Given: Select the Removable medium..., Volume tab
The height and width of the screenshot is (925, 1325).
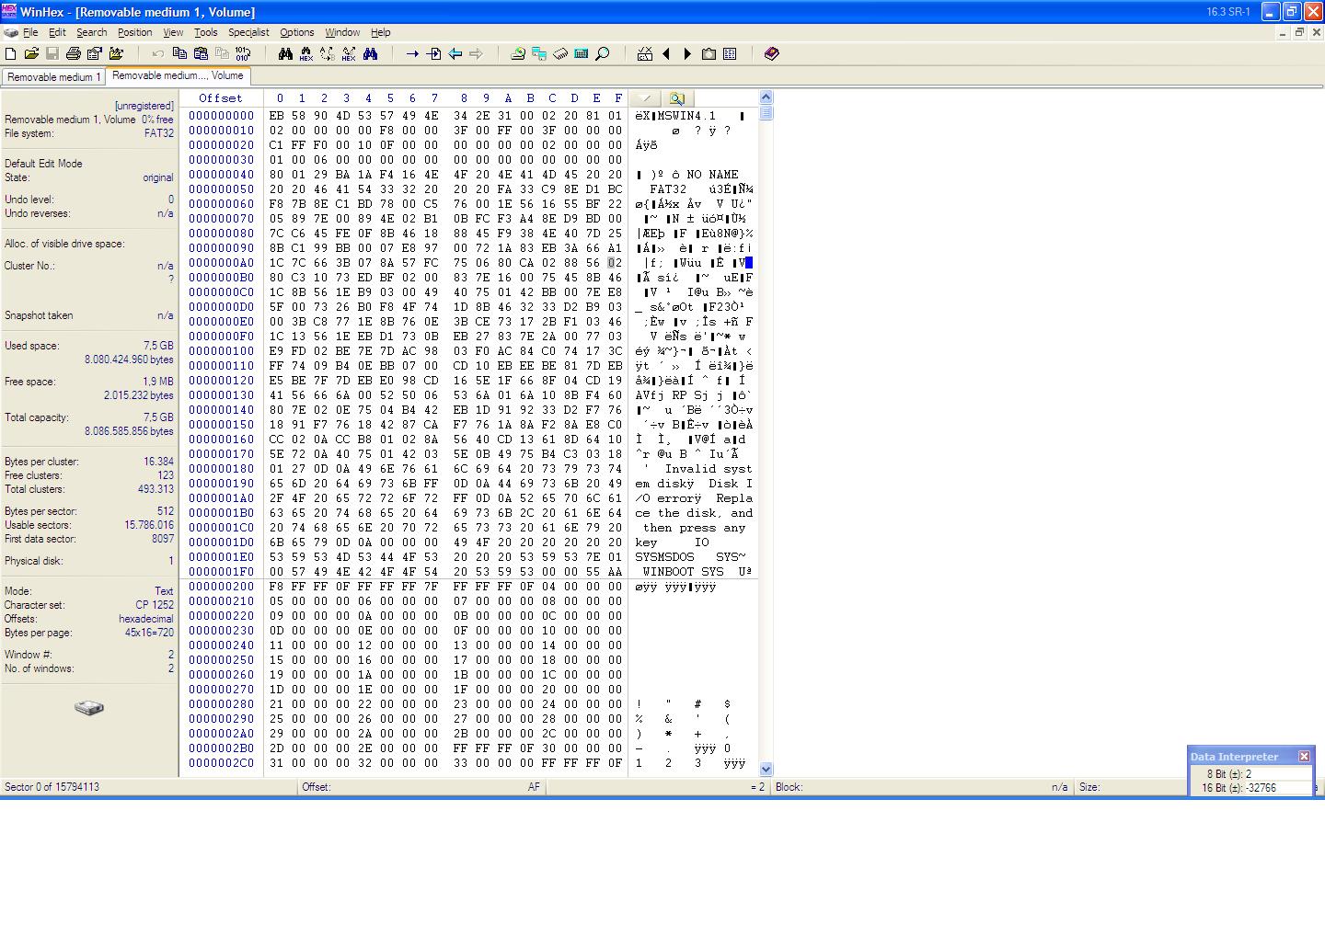Looking at the screenshot, I should pos(178,76).
